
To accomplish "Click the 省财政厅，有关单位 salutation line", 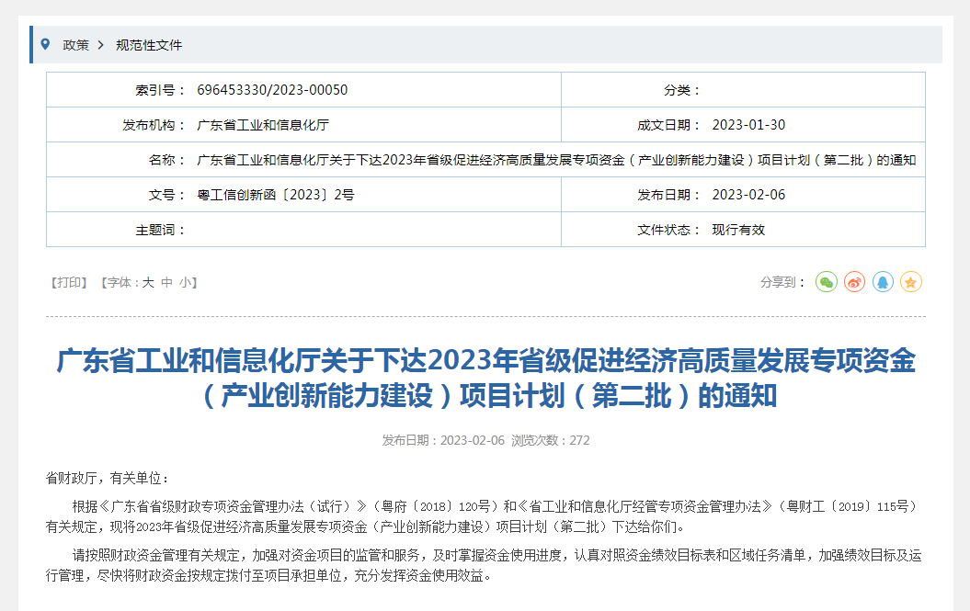I will click(108, 479).
